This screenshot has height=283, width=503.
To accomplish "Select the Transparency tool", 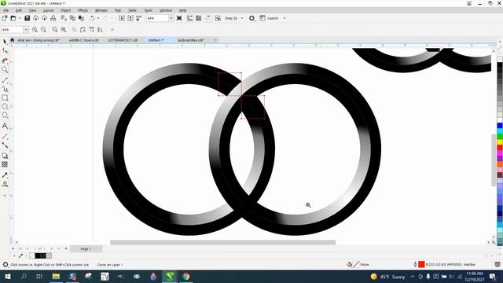I will (x=5, y=164).
